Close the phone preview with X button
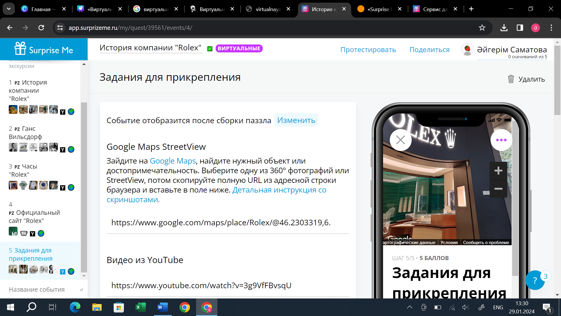Screen dimensions: 561x316 [x=400, y=140]
